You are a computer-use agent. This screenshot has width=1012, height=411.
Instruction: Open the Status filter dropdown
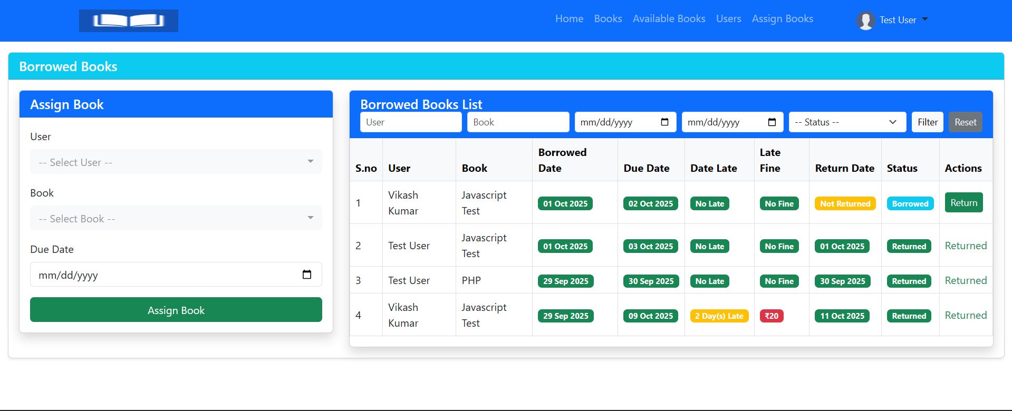846,122
